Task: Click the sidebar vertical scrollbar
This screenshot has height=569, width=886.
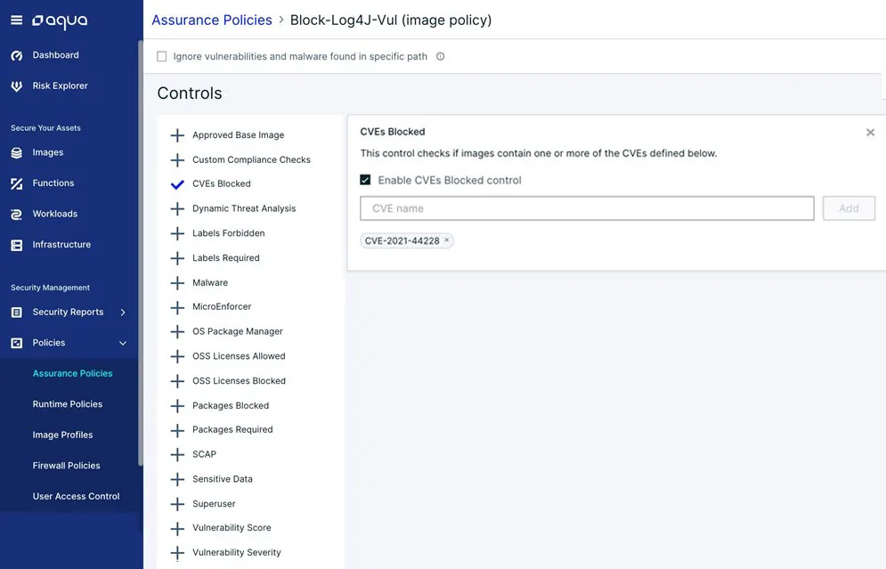Action: point(140,253)
